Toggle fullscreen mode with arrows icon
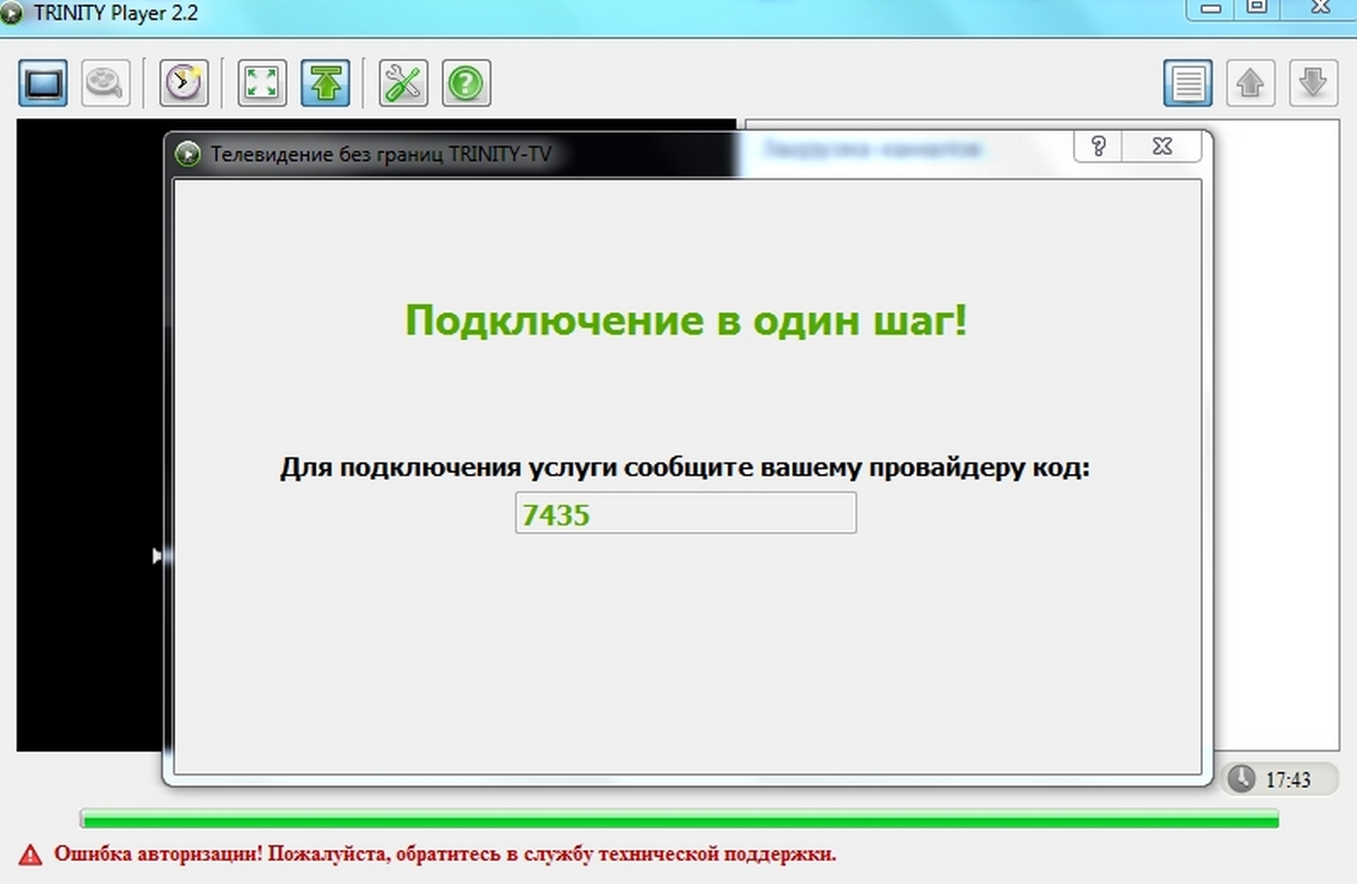The image size is (1357, 884). (x=262, y=83)
